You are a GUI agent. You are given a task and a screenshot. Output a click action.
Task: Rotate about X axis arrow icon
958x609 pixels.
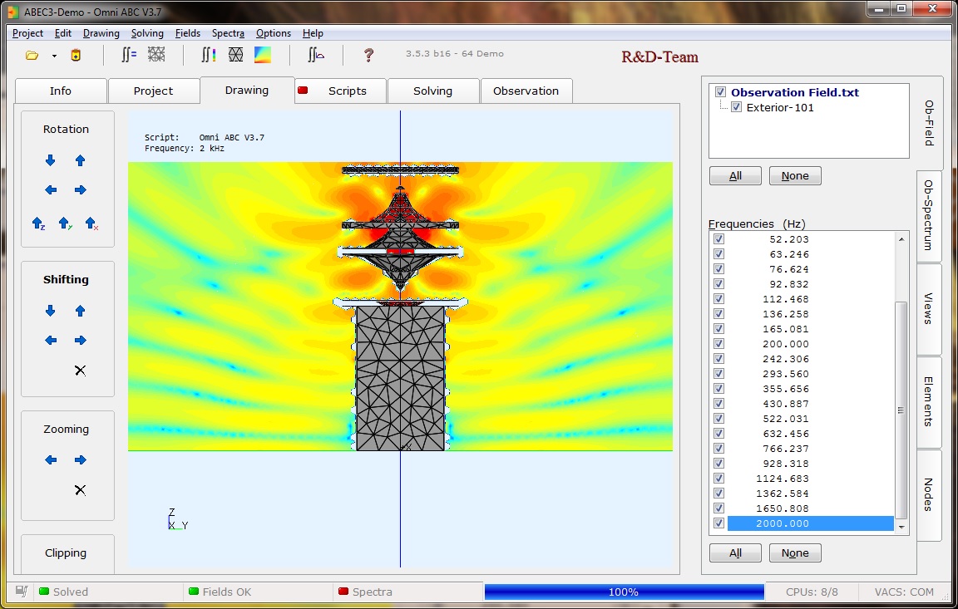click(x=91, y=223)
